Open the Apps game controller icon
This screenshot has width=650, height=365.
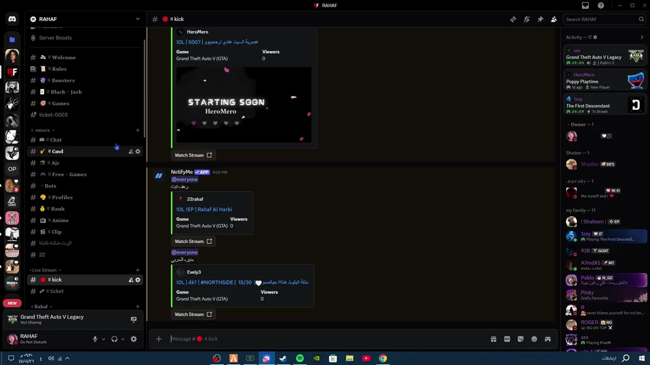pos(547,339)
